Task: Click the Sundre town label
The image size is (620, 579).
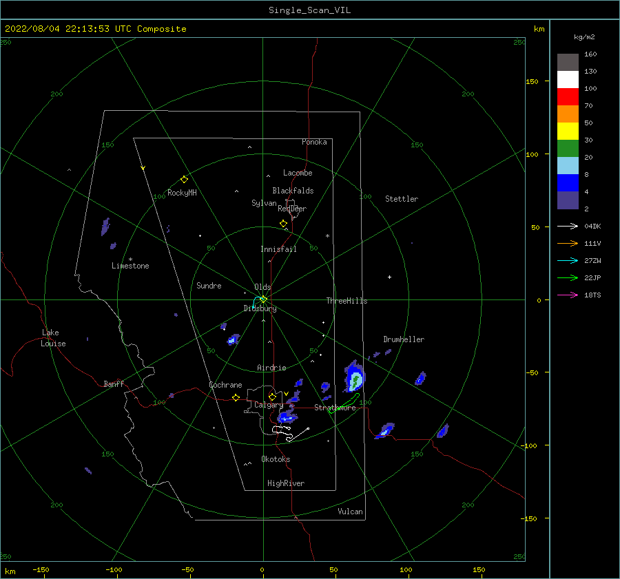Action: pyautogui.click(x=209, y=285)
